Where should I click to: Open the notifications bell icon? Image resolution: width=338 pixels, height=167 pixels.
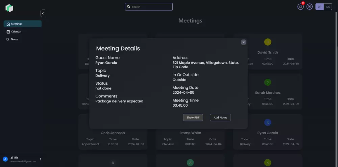[x=300, y=7]
